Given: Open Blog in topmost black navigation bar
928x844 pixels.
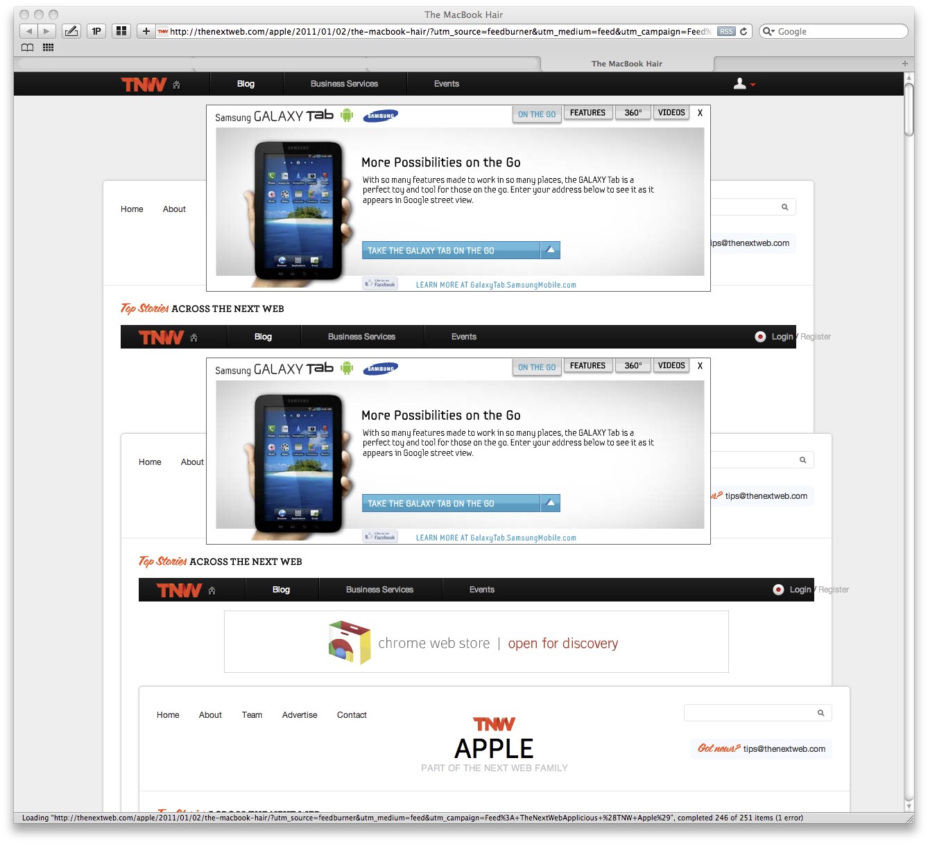Looking at the screenshot, I should click(246, 84).
